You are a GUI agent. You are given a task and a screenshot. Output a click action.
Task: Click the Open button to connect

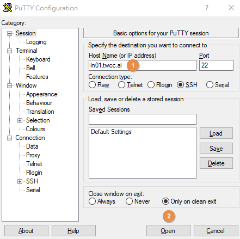(168, 231)
